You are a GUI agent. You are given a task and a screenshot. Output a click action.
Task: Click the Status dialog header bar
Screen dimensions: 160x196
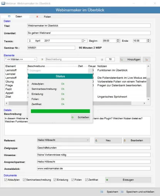point(60,76)
